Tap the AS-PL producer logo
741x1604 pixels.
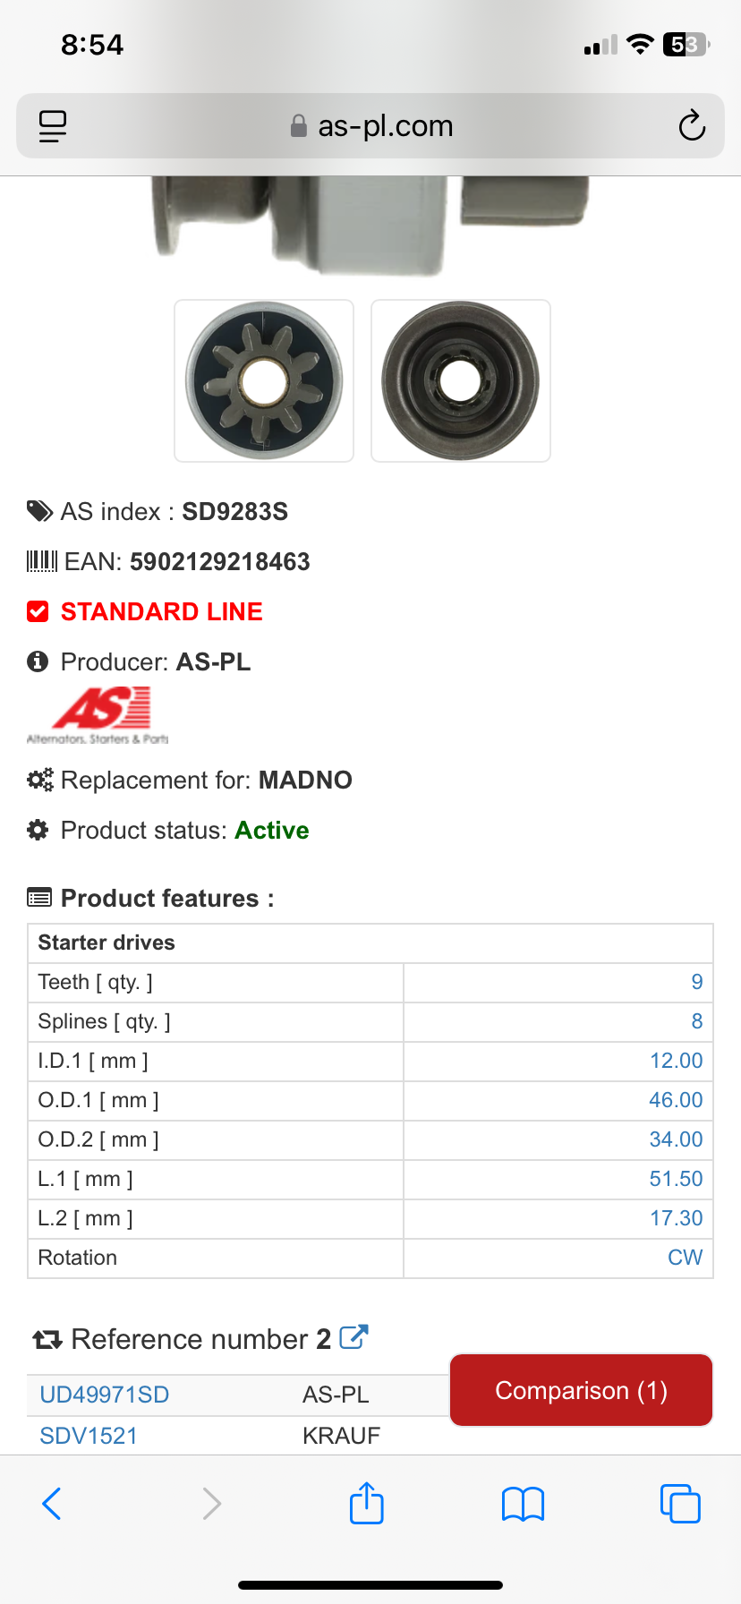[98, 715]
